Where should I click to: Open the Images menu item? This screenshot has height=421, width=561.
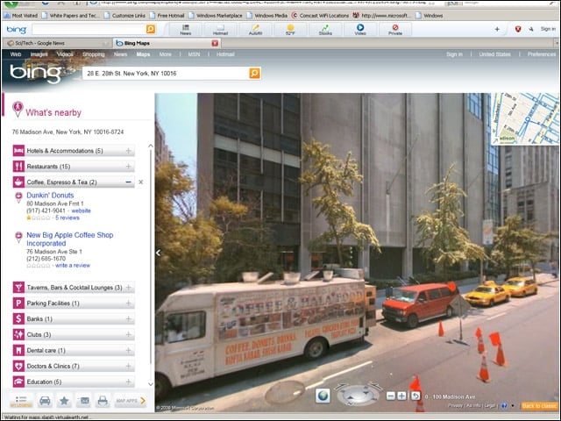pos(39,54)
